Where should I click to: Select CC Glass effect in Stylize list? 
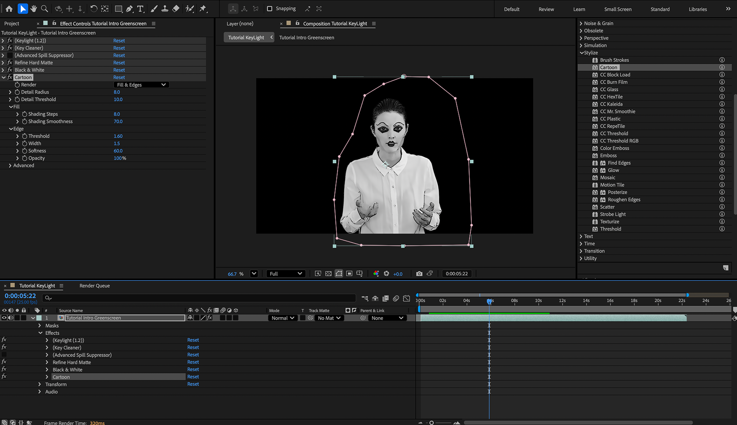point(609,89)
